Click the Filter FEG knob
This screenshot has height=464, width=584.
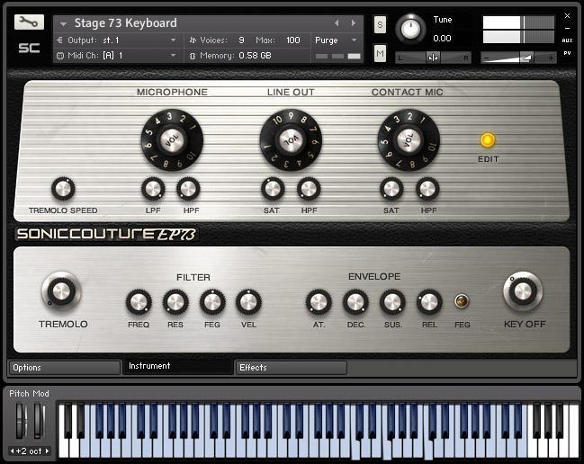pyautogui.click(x=212, y=302)
